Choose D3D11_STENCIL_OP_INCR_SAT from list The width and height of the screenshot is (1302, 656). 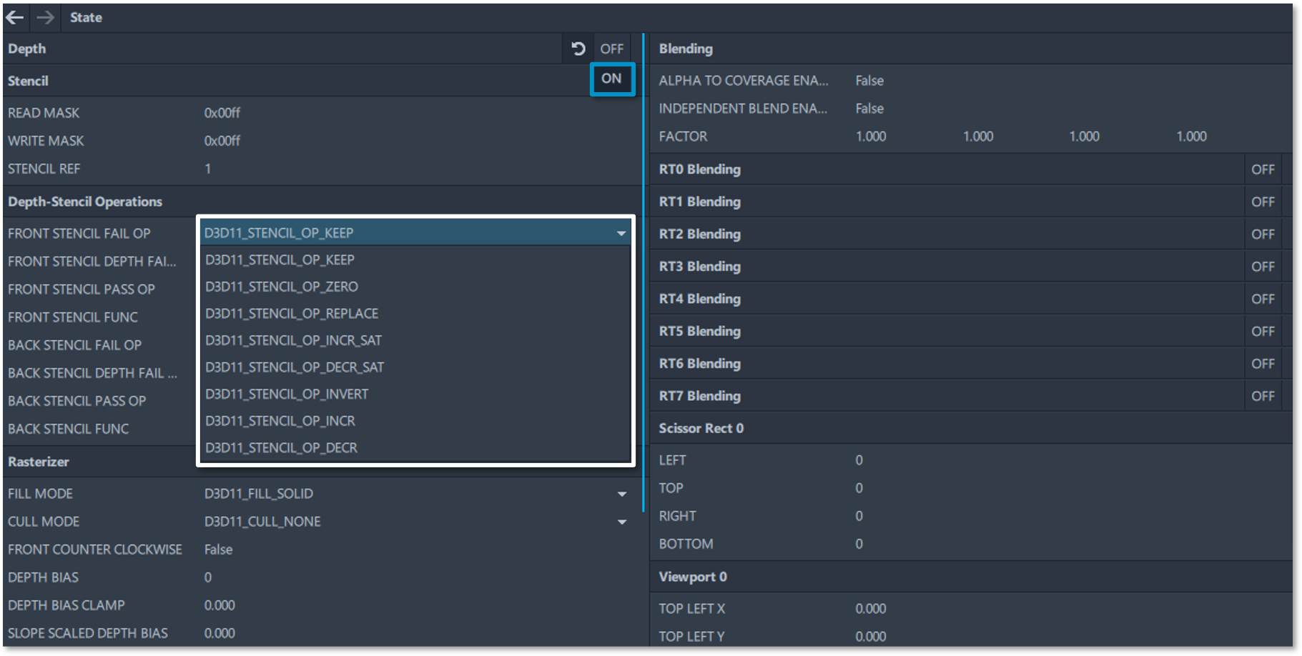point(293,340)
